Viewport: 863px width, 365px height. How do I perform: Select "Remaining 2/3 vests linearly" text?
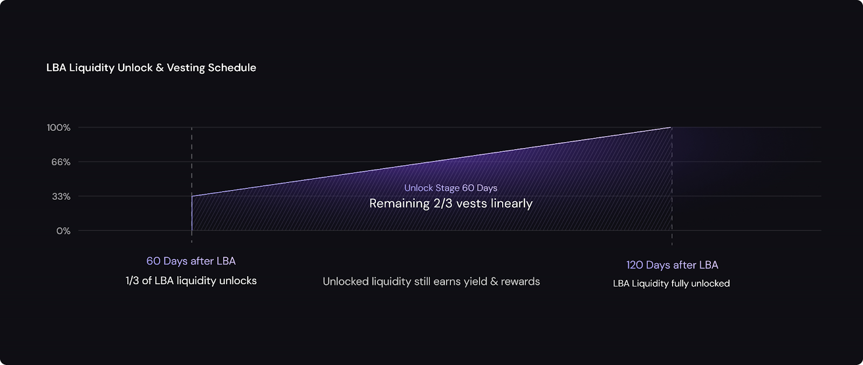[x=450, y=203]
